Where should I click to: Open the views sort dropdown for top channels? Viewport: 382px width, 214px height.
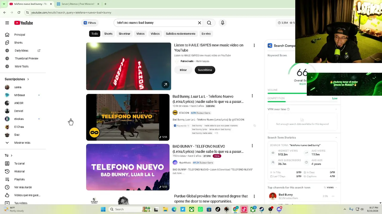point(329,188)
